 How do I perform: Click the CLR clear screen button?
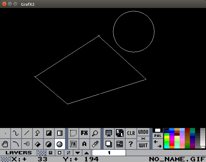click(131, 133)
